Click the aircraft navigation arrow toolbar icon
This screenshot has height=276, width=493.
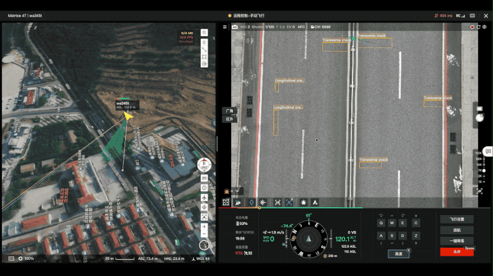pos(315,203)
